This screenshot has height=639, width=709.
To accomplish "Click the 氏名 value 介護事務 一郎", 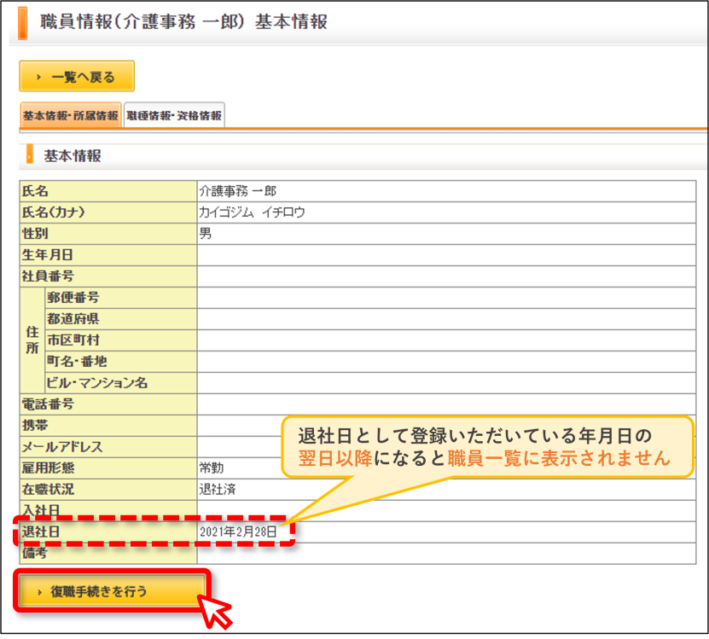I will (238, 191).
